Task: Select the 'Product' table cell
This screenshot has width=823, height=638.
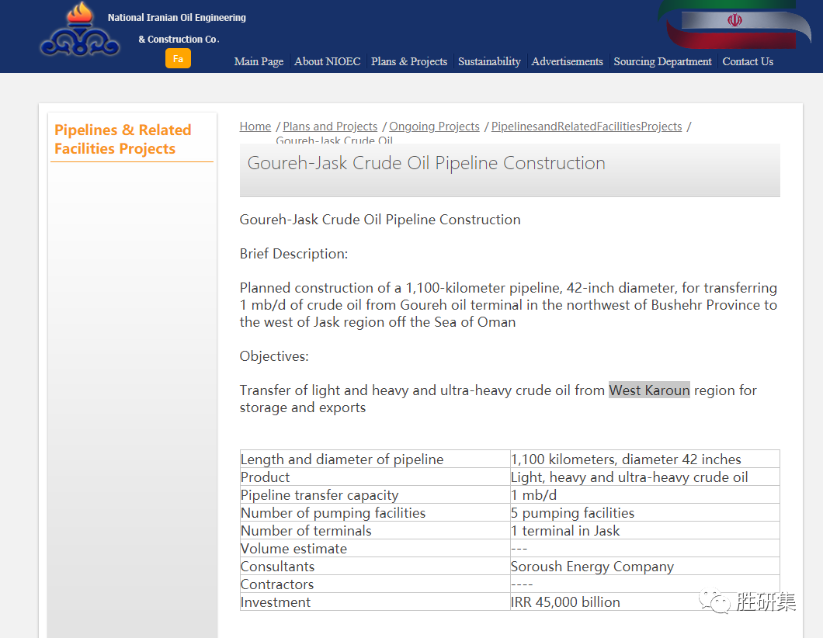Action: click(x=375, y=477)
